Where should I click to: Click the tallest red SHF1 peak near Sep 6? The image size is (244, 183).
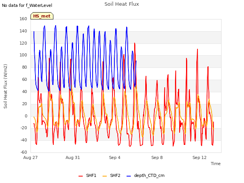135,43
